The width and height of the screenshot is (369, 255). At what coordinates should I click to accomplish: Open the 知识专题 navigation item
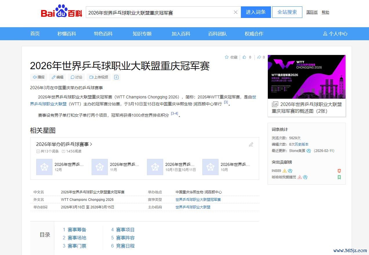(142, 34)
